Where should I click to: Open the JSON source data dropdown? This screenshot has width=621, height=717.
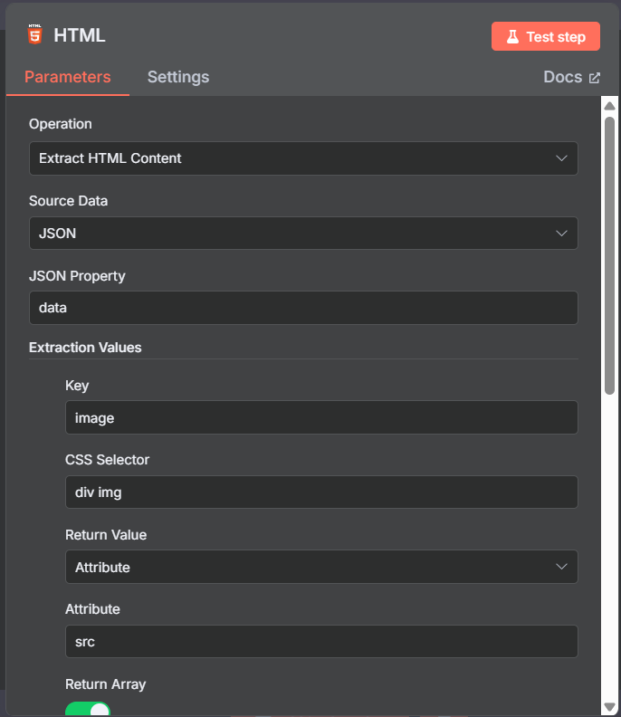coord(303,234)
